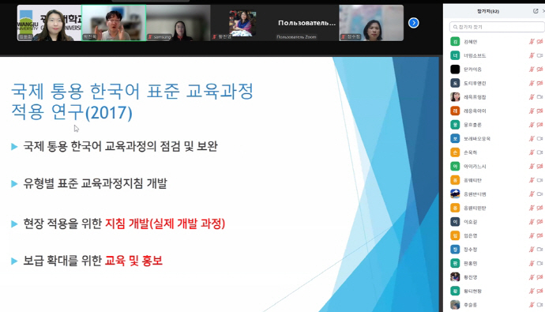545x312 pixels.
Task: Select participant name 너밍소브드
Action: [x=475, y=55]
